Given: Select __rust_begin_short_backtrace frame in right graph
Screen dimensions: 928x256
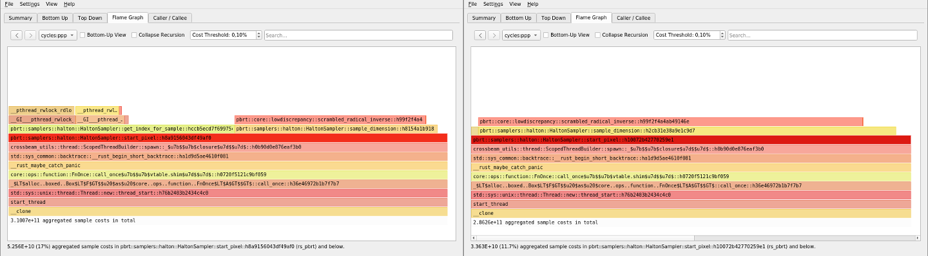Looking at the screenshot, I should 691,158.
